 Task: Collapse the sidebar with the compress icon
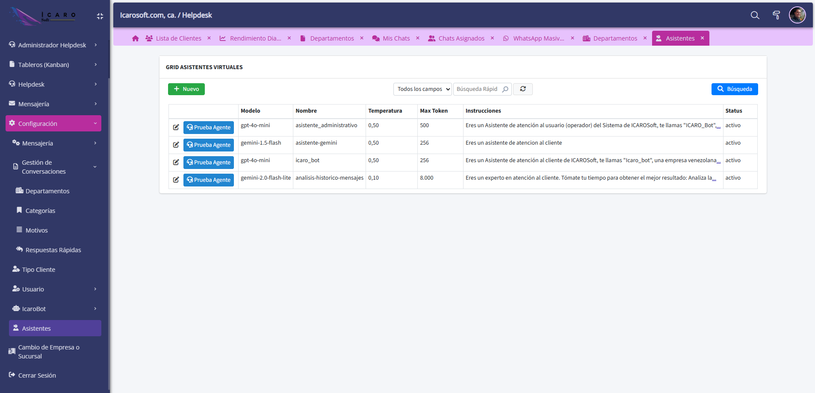tap(100, 16)
